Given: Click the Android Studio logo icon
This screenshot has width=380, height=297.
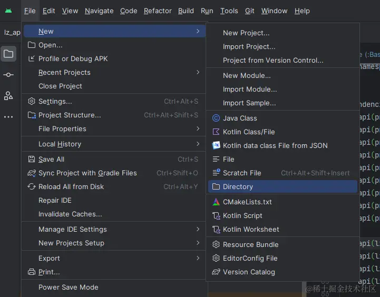Looking at the screenshot, I should [x=8, y=11].
